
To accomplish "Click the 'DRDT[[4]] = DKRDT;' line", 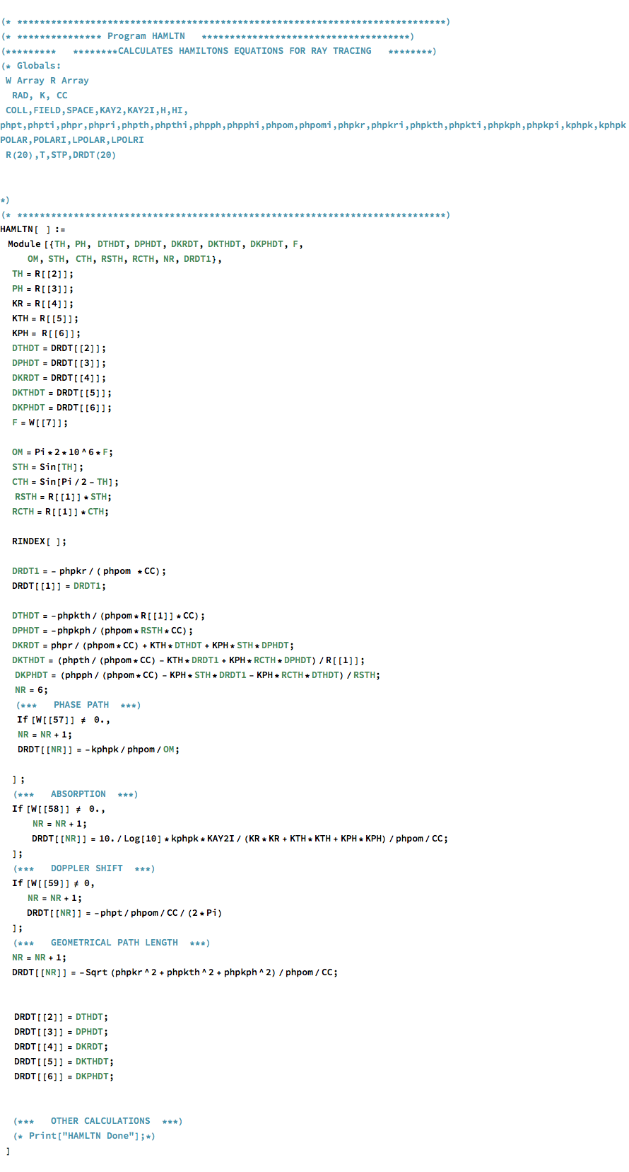I will pos(61,1047).
